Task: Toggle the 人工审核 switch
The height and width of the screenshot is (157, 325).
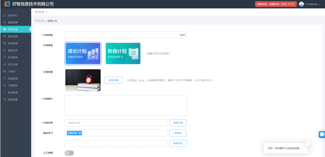Action: coord(69,153)
